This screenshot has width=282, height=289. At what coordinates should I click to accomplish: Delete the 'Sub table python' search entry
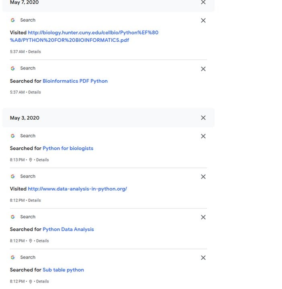203,258
